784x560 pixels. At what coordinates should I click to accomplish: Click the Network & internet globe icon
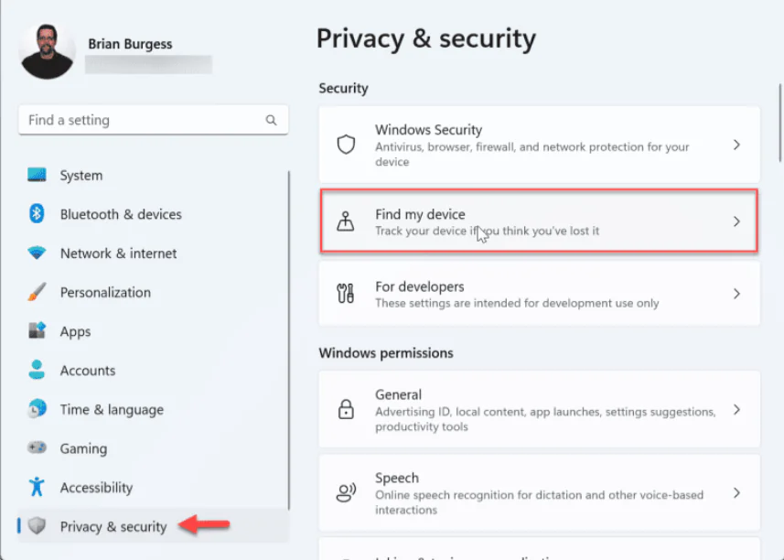tap(36, 253)
